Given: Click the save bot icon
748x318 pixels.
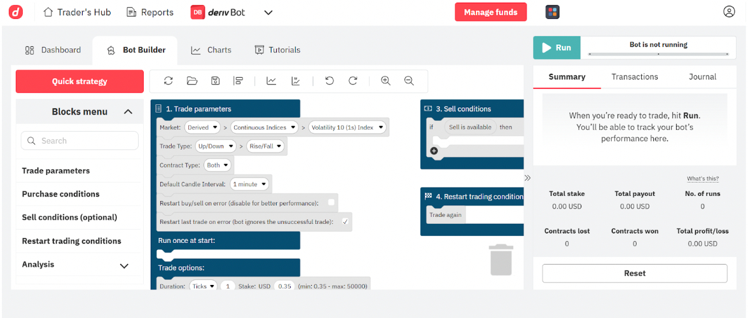Looking at the screenshot, I should (x=215, y=81).
